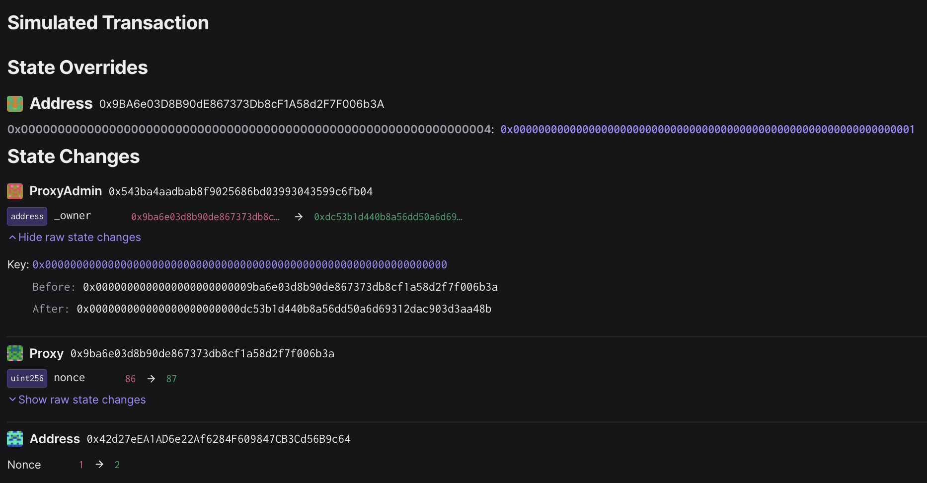Collapse raw state changes with chevron-up icon
Image resolution: width=927 pixels, height=483 pixels.
click(x=12, y=238)
